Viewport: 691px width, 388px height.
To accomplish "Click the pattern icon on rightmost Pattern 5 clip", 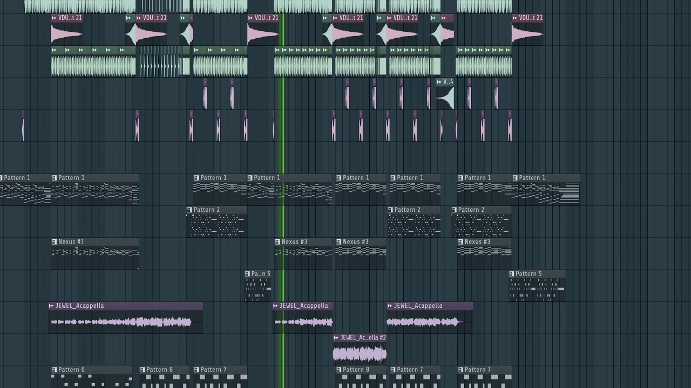I will [x=512, y=274].
